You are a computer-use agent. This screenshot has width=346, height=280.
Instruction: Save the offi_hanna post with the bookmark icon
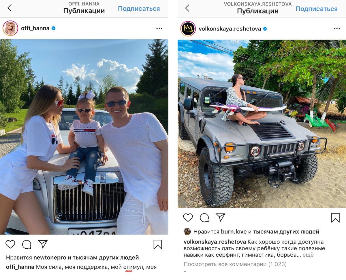(x=158, y=244)
